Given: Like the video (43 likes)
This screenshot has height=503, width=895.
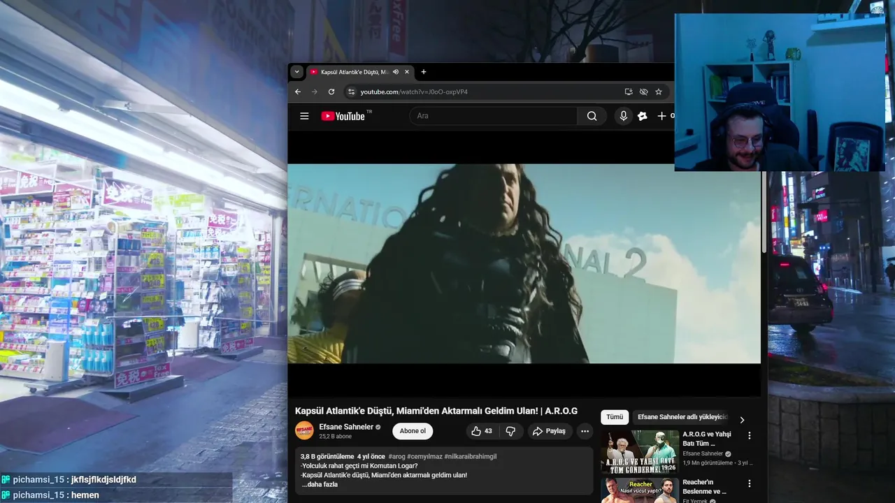Looking at the screenshot, I should click(x=482, y=431).
